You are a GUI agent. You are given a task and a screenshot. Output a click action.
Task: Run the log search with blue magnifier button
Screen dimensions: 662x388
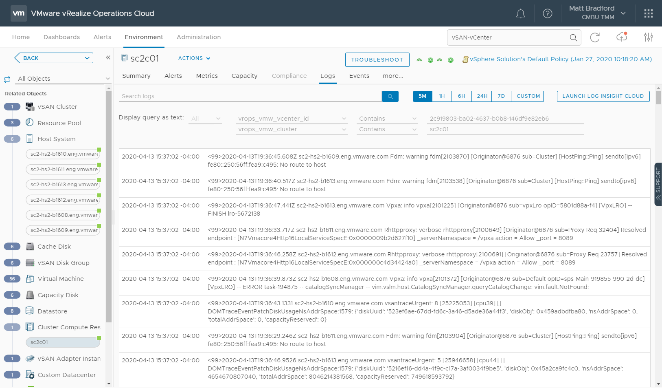(x=390, y=96)
